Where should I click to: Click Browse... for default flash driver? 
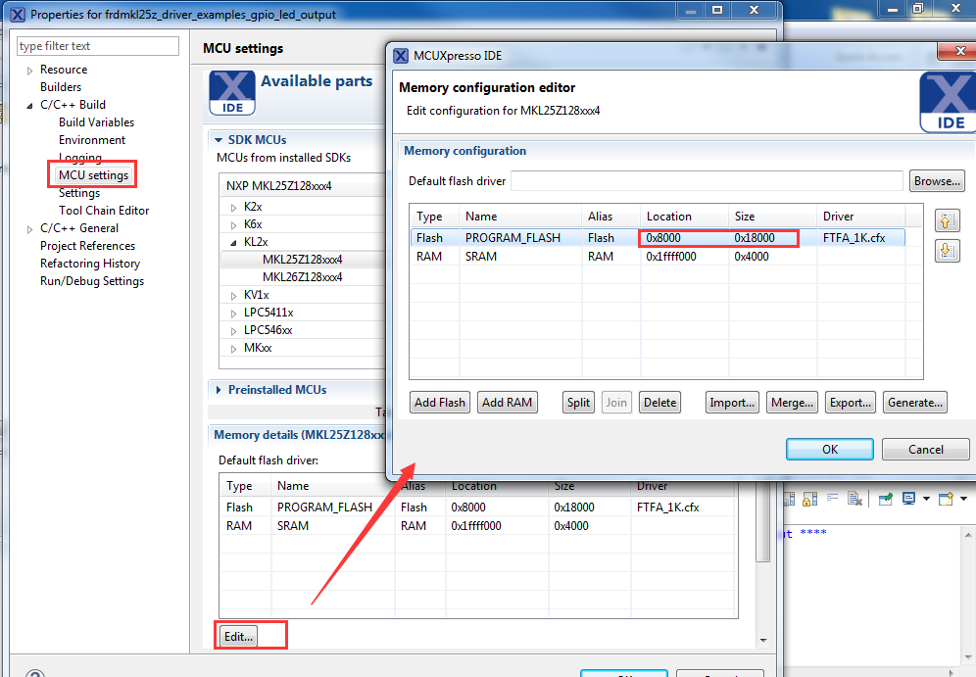[x=937, y=181]
